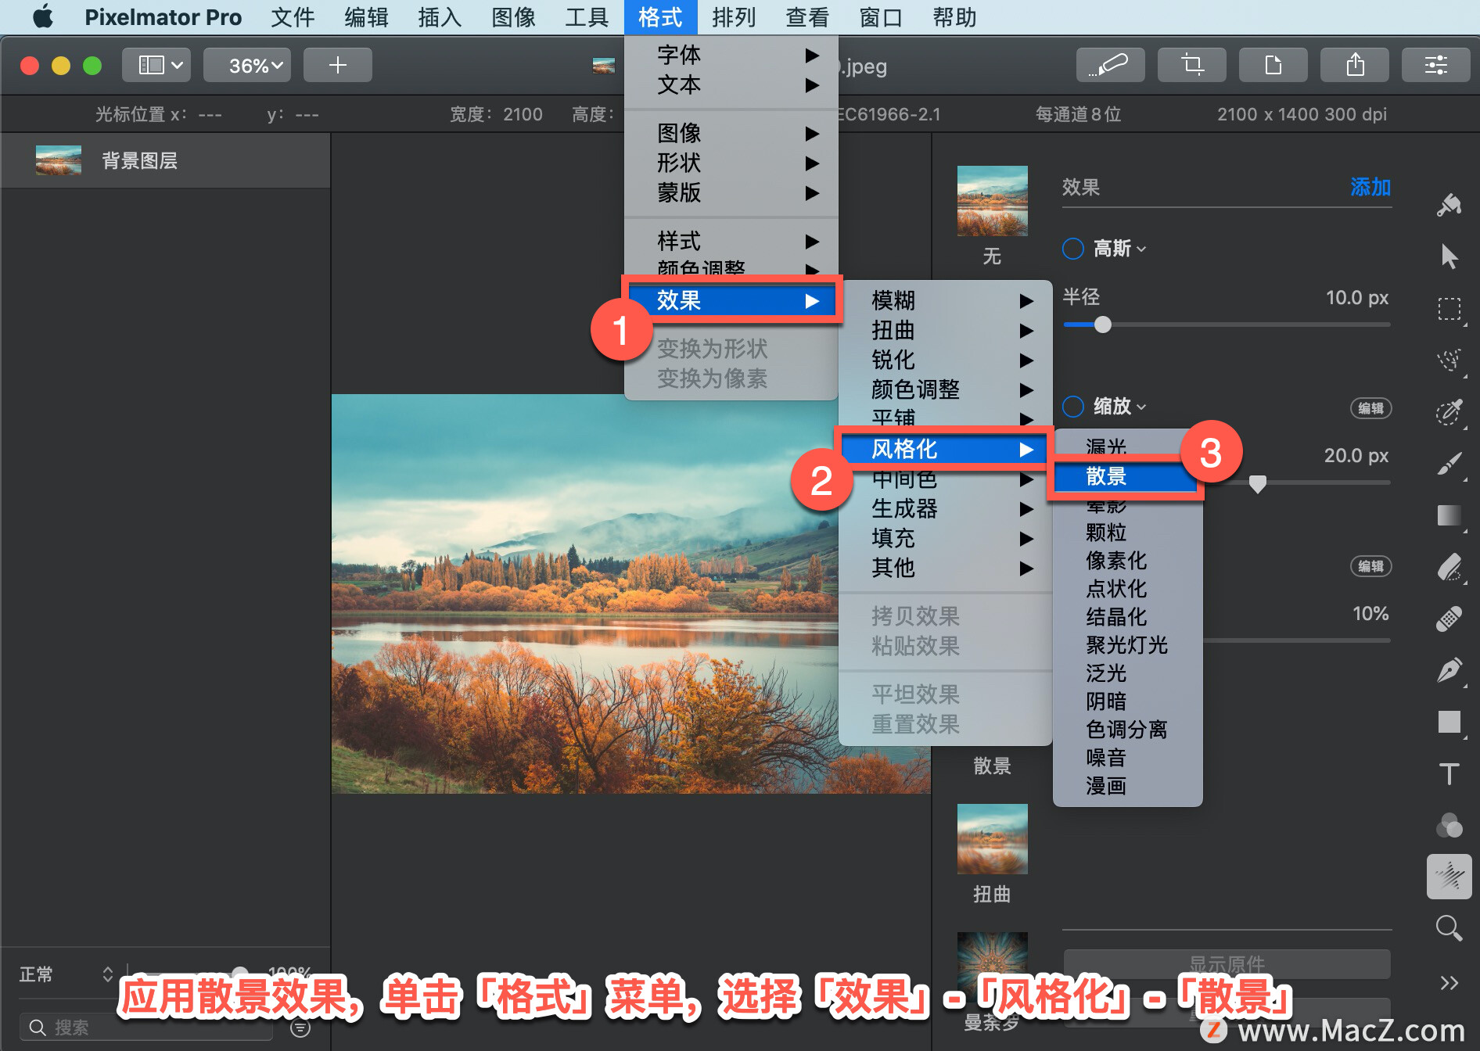Open the 图像 submenu in 格式 menu

(x=731, y=133)
